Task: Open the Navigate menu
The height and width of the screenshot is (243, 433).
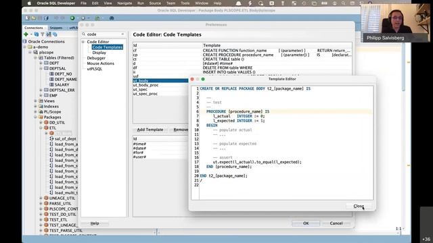Action: (x=124, y=3)
